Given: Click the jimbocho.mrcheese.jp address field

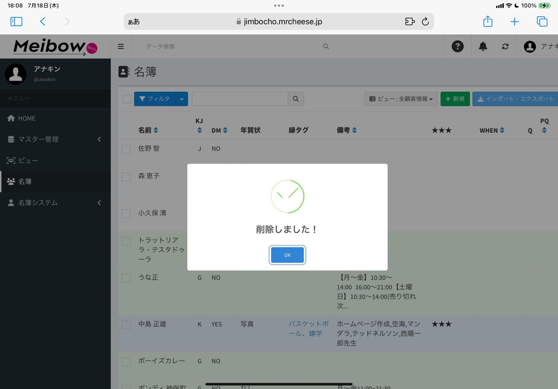Looking at the screenshot, I should (x=279, y=21).
